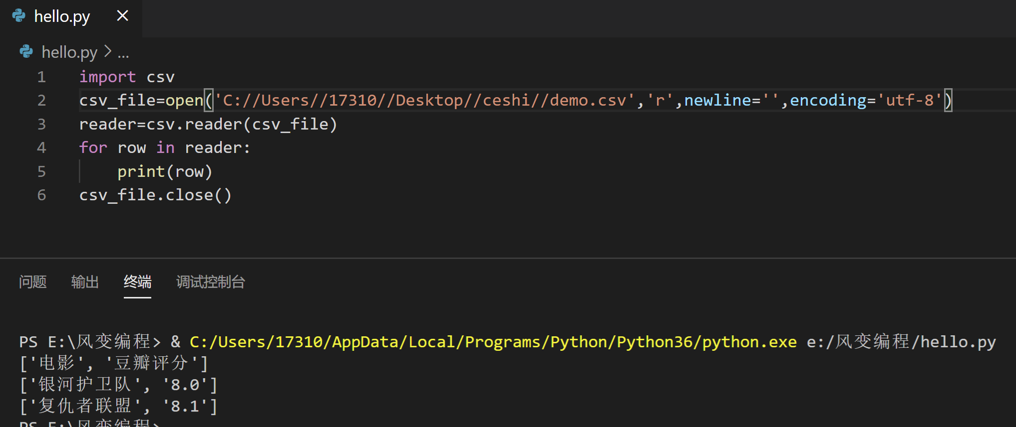The image size is (1016, 427).
Task: Click e:/风变编程/hello.py path in terminal
Action: click(901, 342)
